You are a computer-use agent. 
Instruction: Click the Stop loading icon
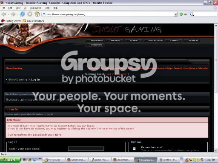point(30,14)
